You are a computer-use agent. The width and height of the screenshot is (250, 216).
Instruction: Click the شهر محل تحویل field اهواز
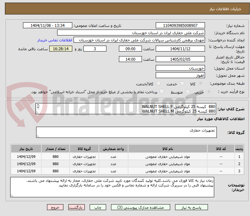[180, 76]
